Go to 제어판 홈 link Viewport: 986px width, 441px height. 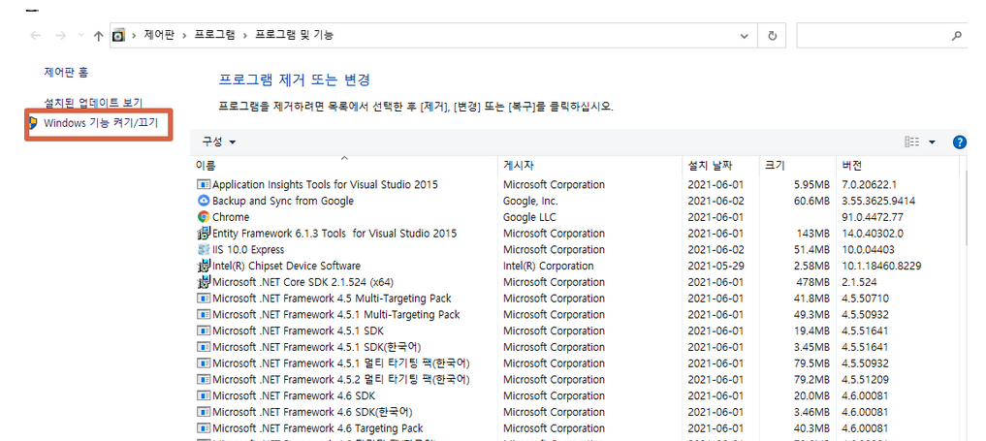pos(66,72)
